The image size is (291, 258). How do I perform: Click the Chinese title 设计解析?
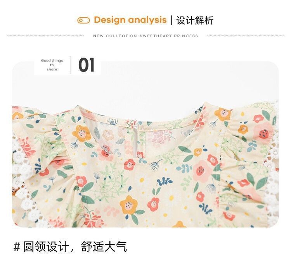click(195, 20)
